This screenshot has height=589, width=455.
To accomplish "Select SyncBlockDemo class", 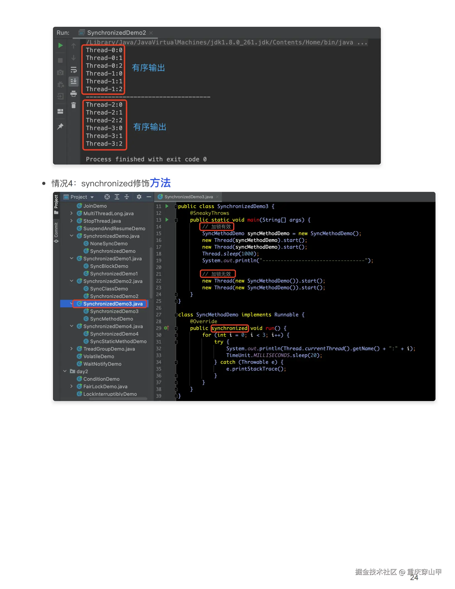I will click(109, 266).
